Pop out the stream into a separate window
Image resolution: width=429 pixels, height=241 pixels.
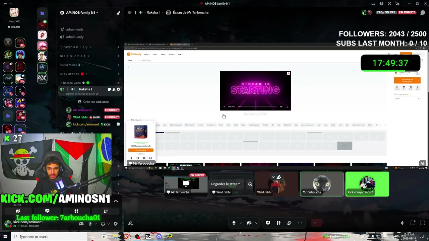(x=413, y=223)
